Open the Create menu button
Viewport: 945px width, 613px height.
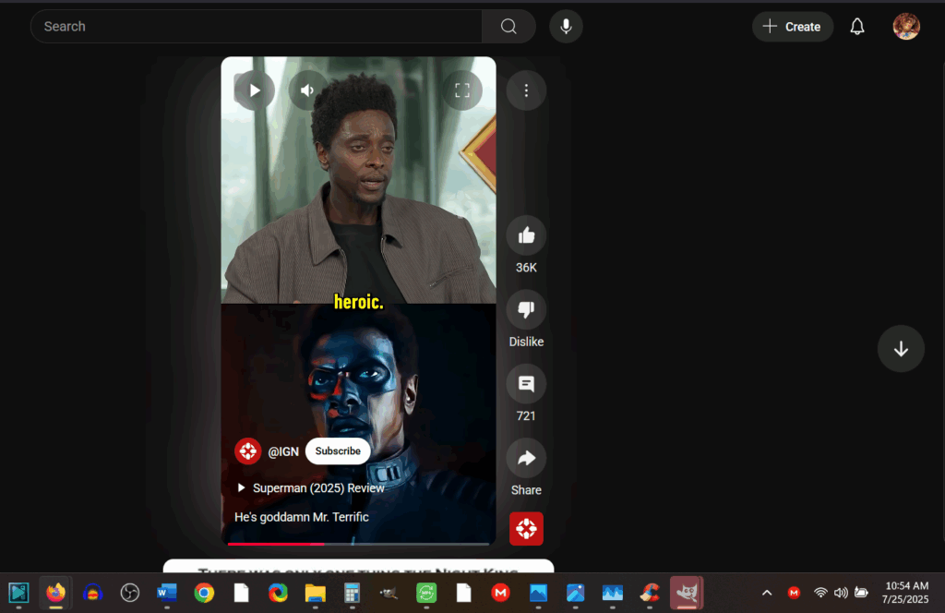(793, 27)
